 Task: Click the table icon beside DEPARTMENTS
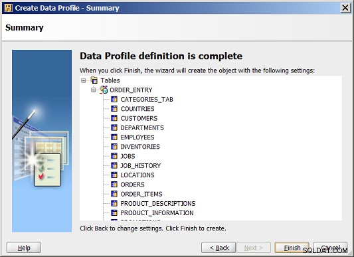114,128
